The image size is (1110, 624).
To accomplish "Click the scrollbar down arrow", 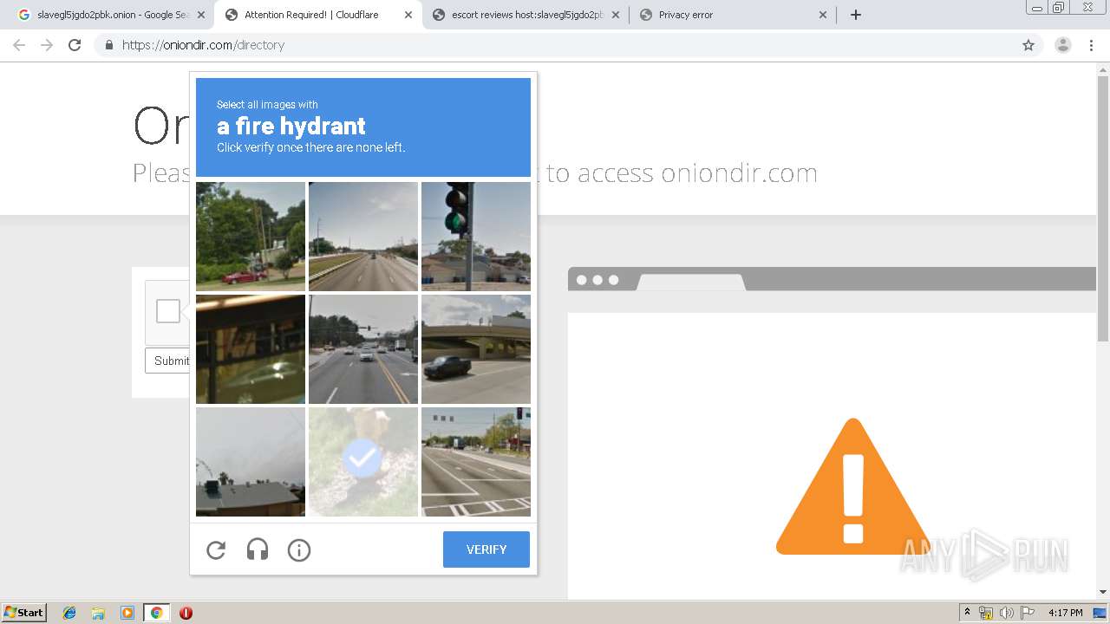I will (1103, 593).
